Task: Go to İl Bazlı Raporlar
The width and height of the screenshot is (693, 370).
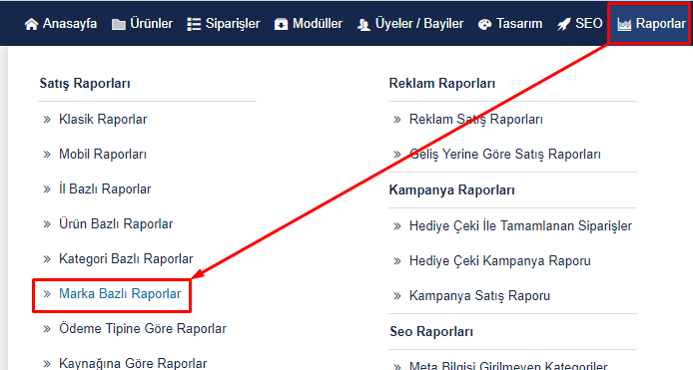Action: [x=105, y=188]
